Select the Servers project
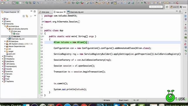The height and width of the screenshot is (106, 188). 9,74
